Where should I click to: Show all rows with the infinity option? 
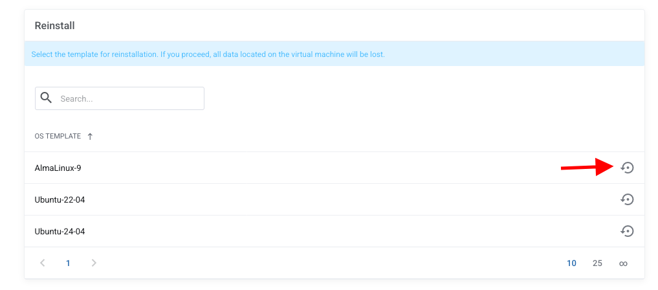point(623,263)
